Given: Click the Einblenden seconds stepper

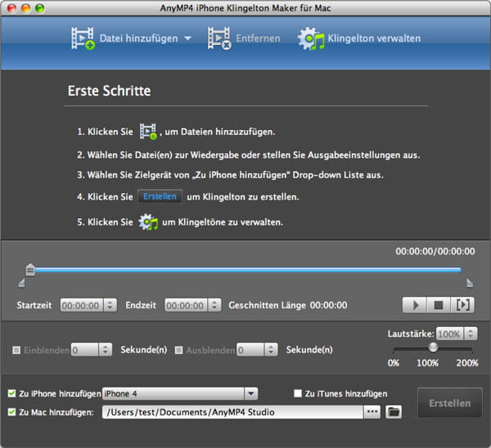Looking at the screenshot, I should [x=106, y=350].
